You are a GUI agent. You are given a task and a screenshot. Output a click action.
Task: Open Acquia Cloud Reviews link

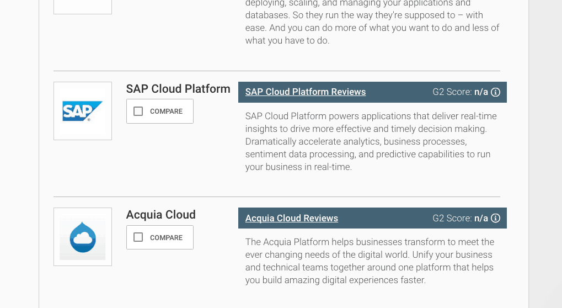pos(291,218)
